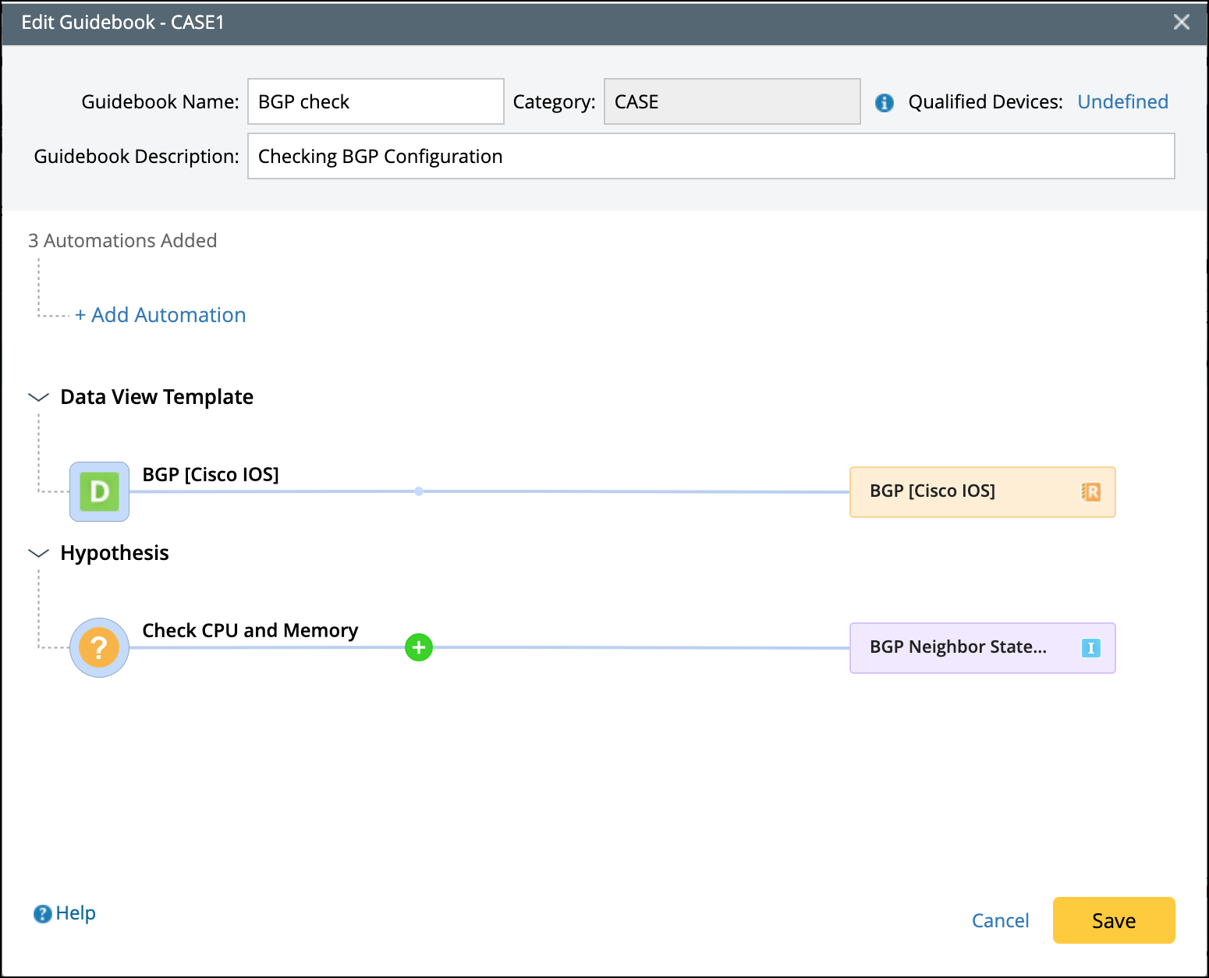Open the Category CASE field

click(732, 101)
